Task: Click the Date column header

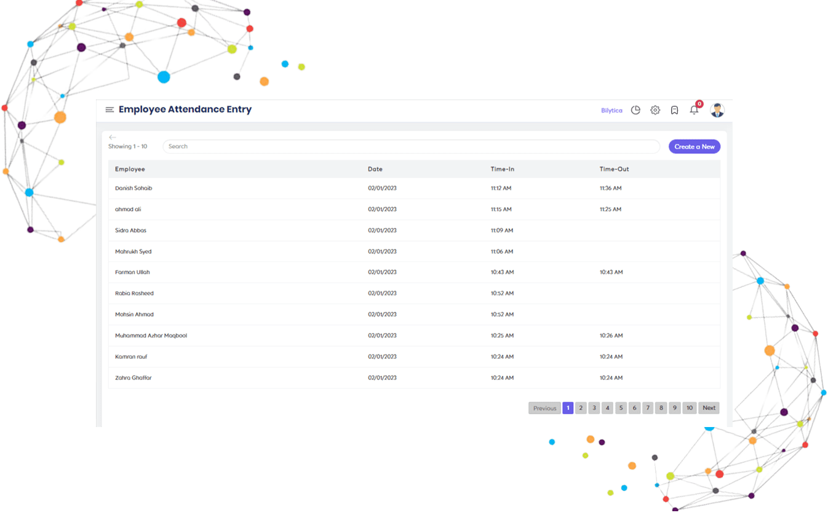Action: tap(375, 169)
